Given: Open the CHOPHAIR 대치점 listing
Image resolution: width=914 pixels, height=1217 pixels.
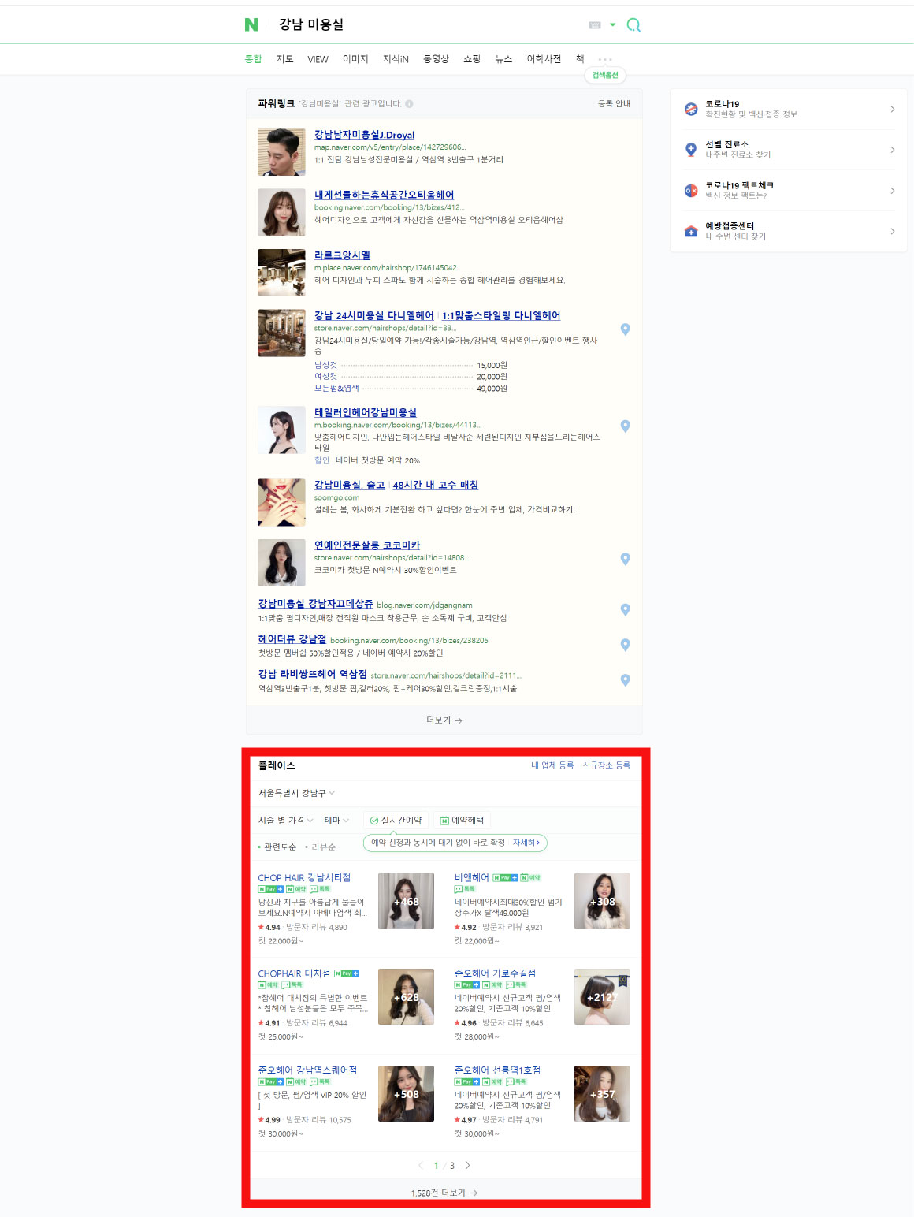Looking at the screenshot, I should [x=294, y=974].
